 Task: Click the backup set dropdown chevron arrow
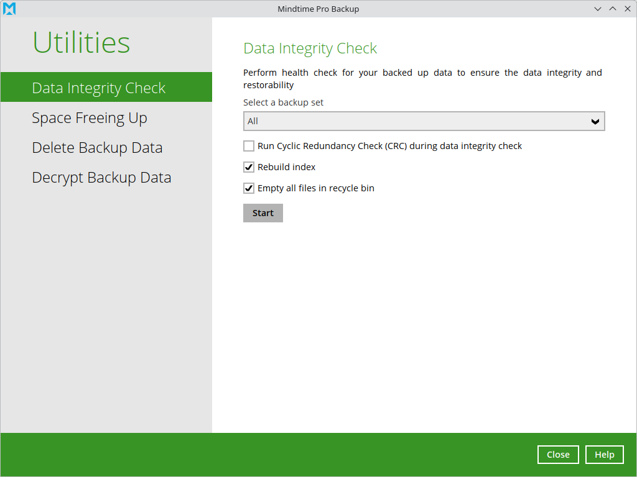click(595, 122)
